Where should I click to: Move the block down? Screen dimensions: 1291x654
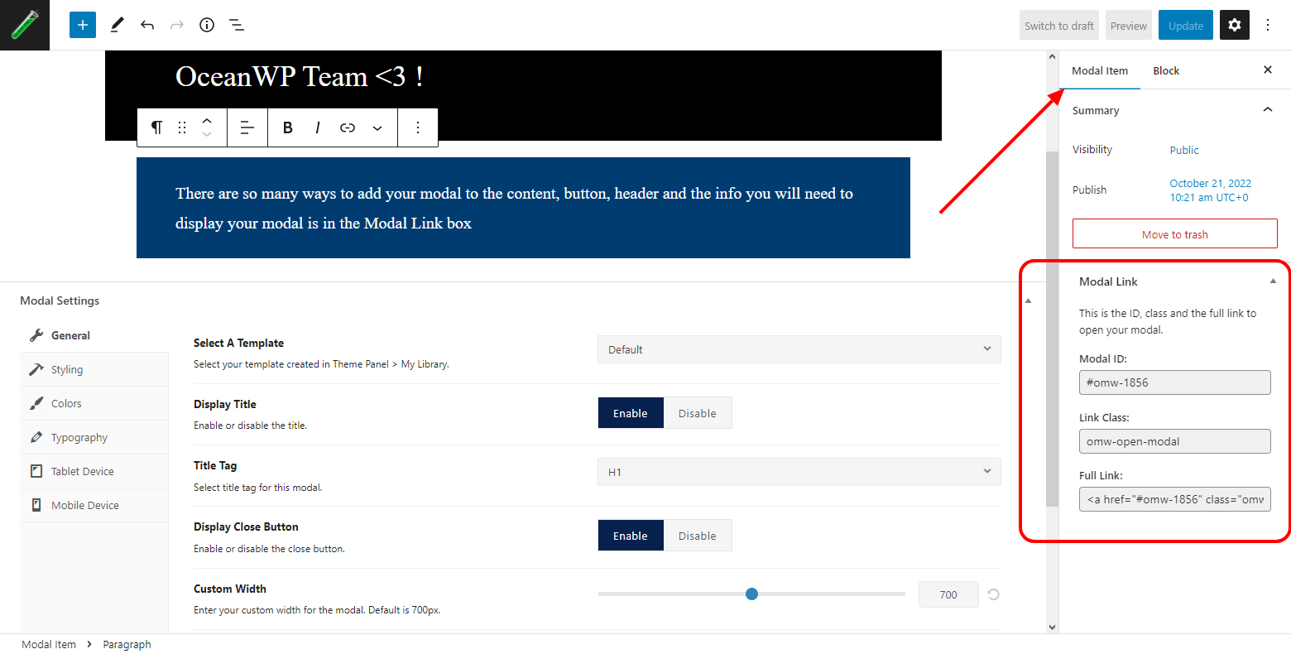click(207, 135)
